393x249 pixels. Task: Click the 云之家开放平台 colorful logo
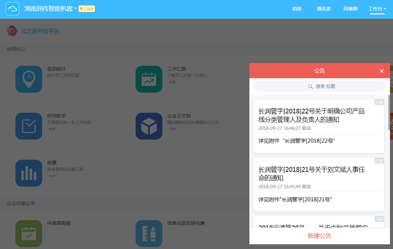click(x=12, y=31)
